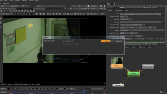Viewport: 167px width, 94px height.
Task: Go to next keyframe on playback bar
Action: click(48, 89)
